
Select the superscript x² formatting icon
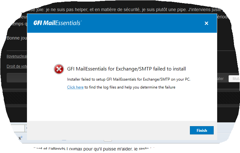click(20, 138)
